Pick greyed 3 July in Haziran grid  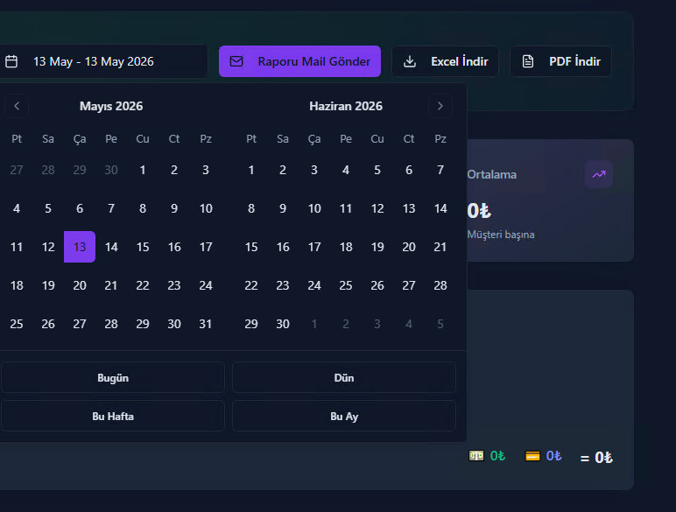pos(377,324)
